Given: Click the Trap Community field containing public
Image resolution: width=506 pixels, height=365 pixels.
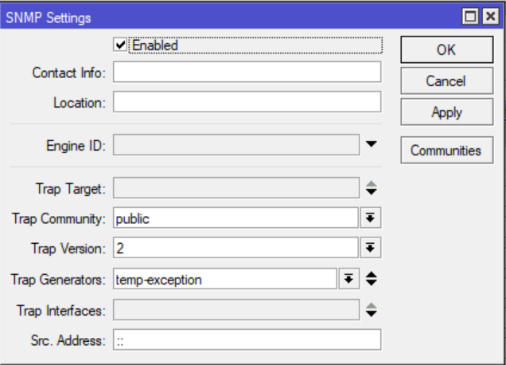Looking at the screenshot, I should coord(235,218).
